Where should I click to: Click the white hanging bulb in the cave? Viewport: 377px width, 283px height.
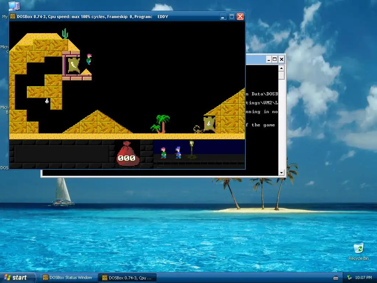pos(47,101)
